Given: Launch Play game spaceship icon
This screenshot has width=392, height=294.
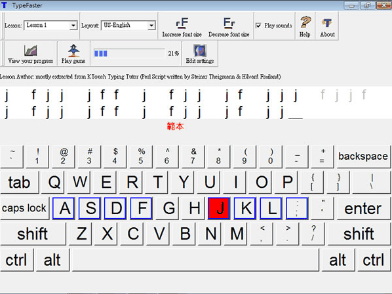Looking at the screenshot, I should click(73, 50).
